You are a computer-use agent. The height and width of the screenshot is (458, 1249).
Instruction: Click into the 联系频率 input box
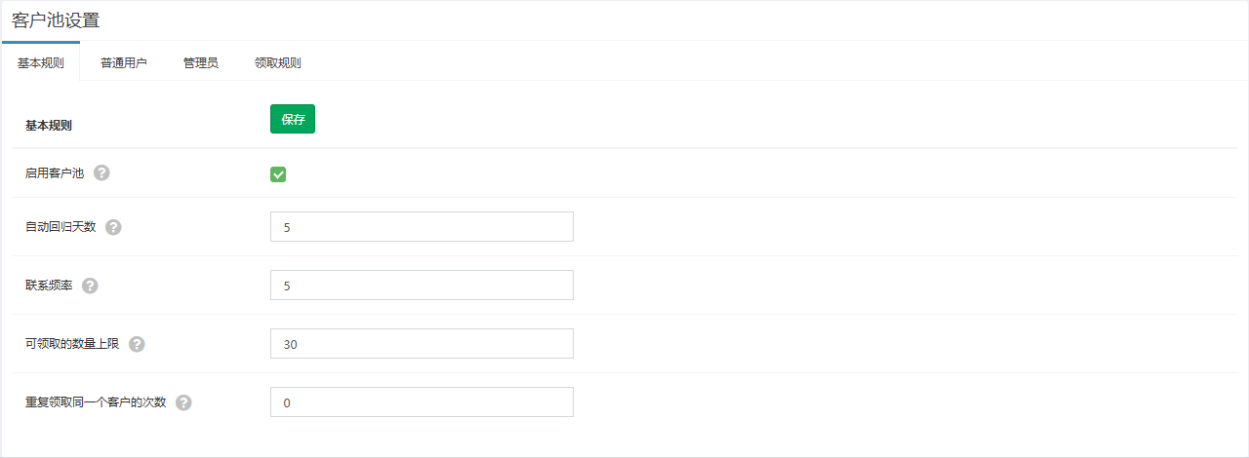pos(422,286)
